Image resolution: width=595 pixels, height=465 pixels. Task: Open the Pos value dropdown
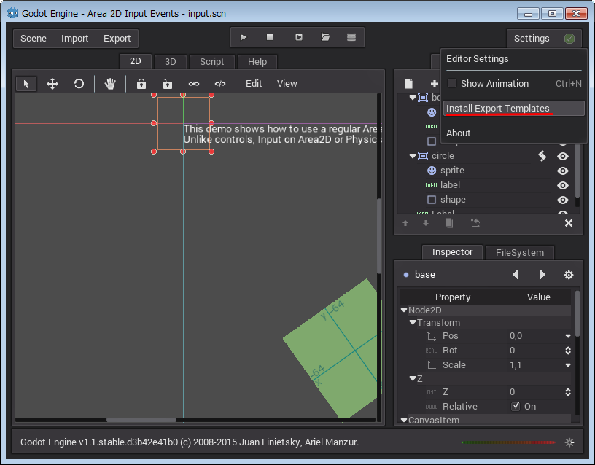[568, 336]
